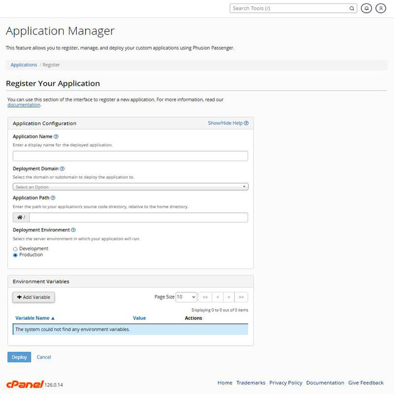Open the documentation link
This screenshot has width=394, height=394.
tap(23, 104)
